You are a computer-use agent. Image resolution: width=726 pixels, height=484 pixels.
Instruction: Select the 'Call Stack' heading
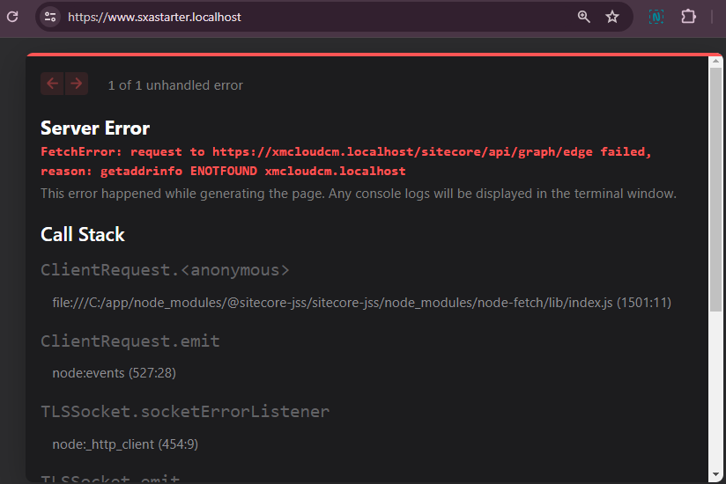tap(83, 234)
